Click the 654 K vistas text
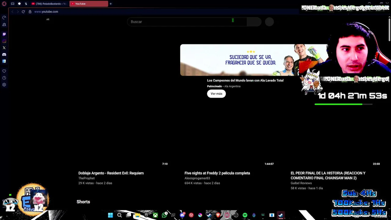Screen dimensions: 391x220 tap(193, 183)
